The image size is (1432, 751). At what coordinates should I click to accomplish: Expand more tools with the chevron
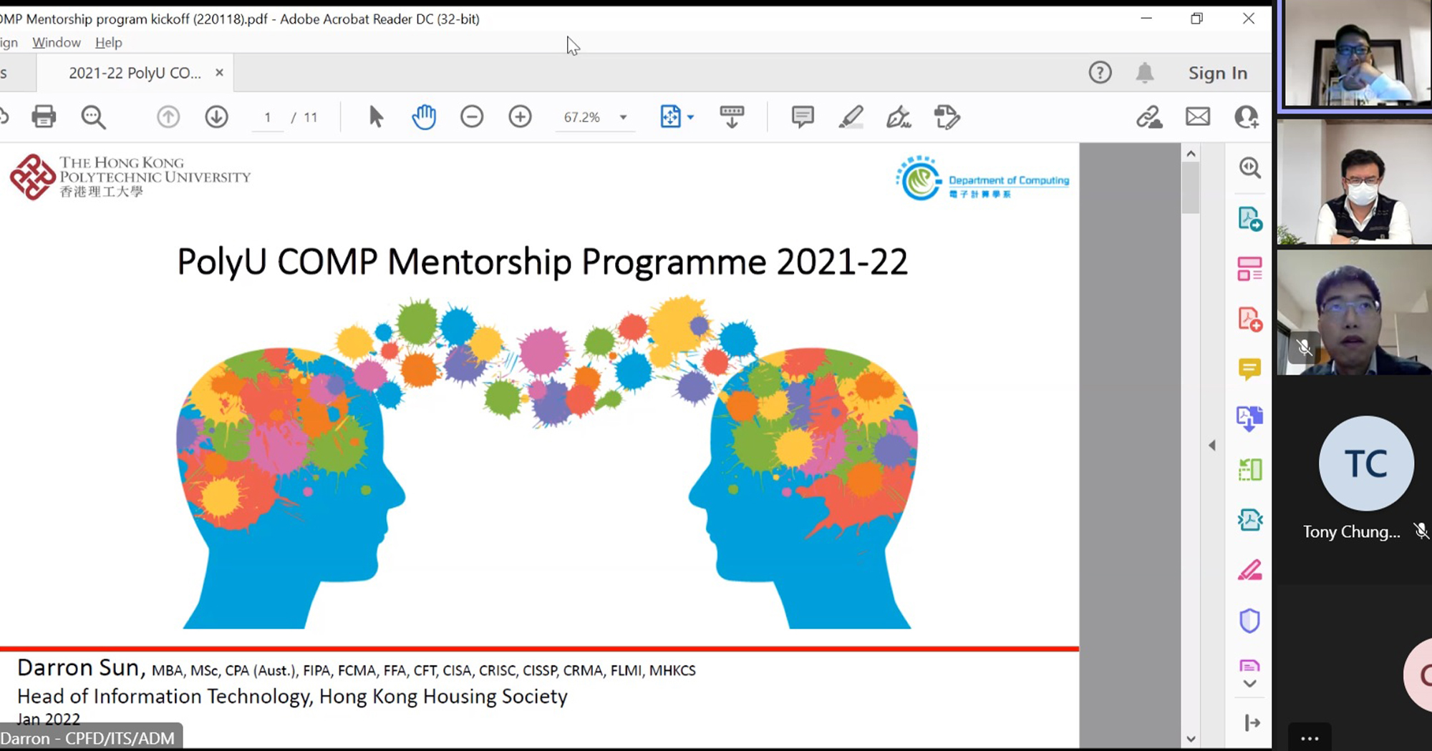(1250, 684)
